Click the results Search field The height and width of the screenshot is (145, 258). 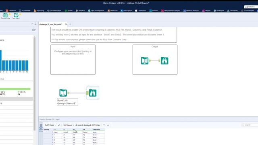(x=250, y=125)
